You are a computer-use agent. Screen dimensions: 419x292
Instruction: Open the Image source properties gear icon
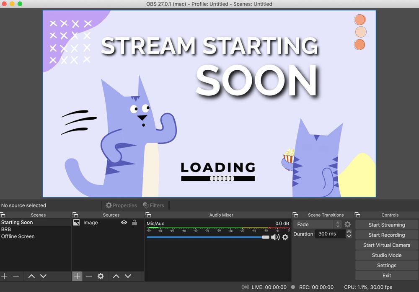coord(100,276)
